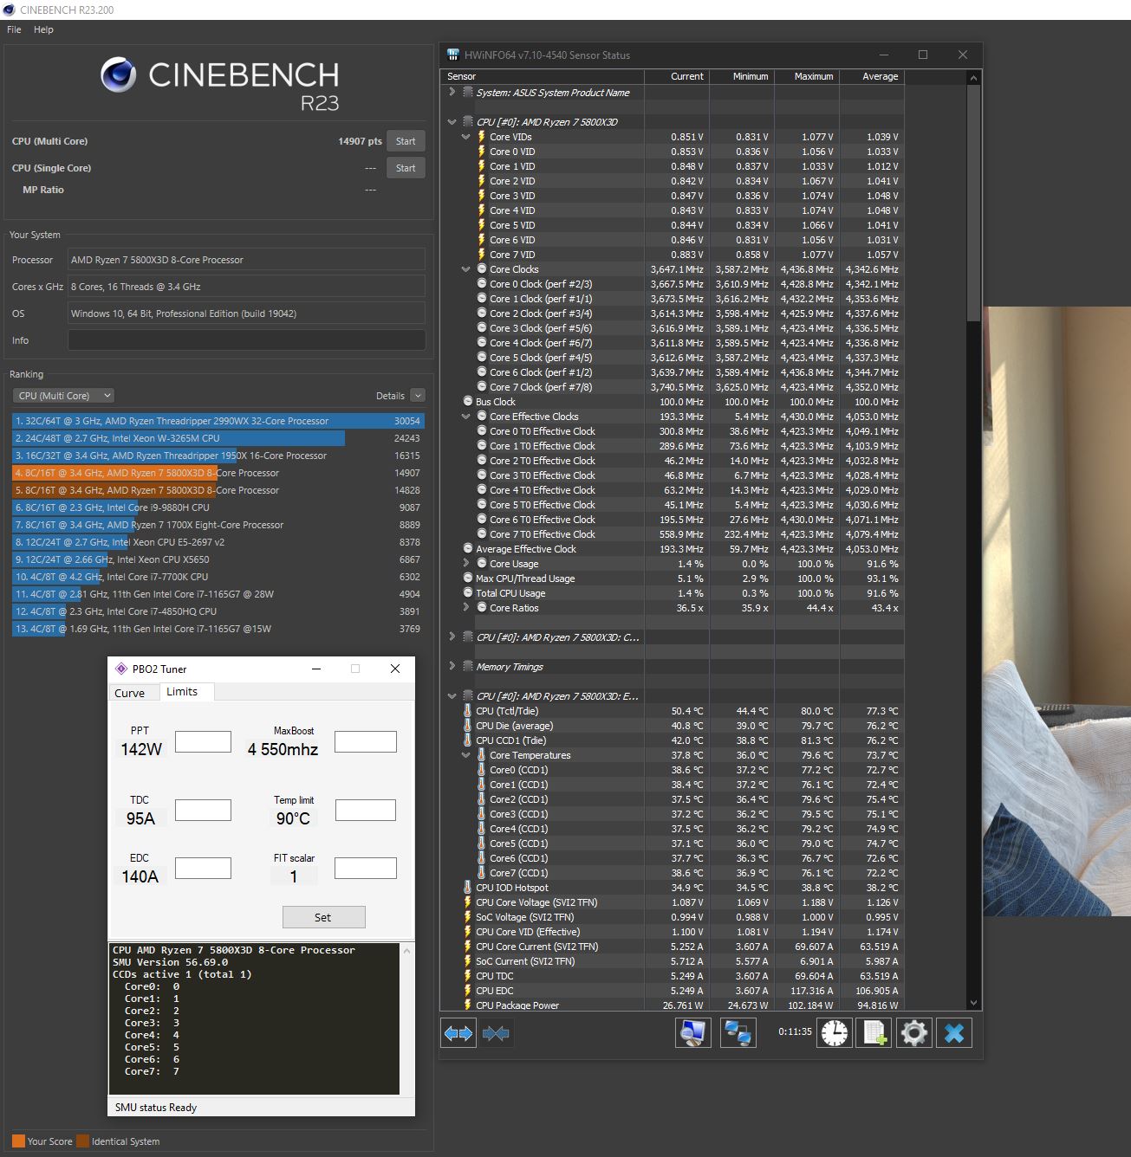
Task: Click the Current column header in HWiNFO
Action: (x=677, y=76)
